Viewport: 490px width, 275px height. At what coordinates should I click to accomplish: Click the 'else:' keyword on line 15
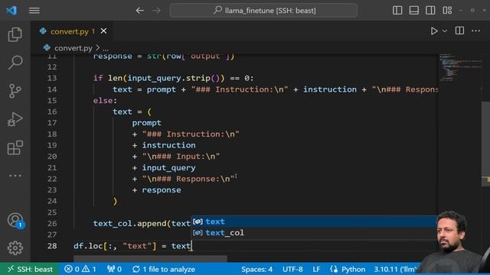pos(105,100)
